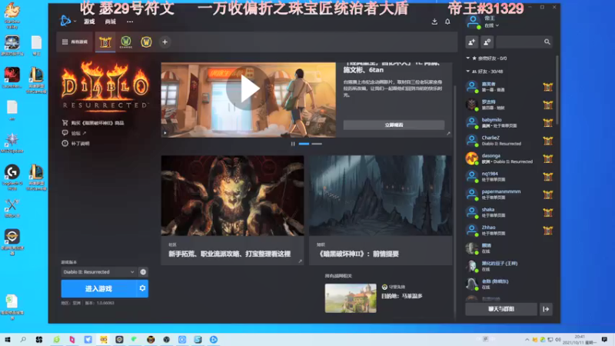Select friend Zhhao in the list
This screenshot has width=615, height=346.
(508, 230)
